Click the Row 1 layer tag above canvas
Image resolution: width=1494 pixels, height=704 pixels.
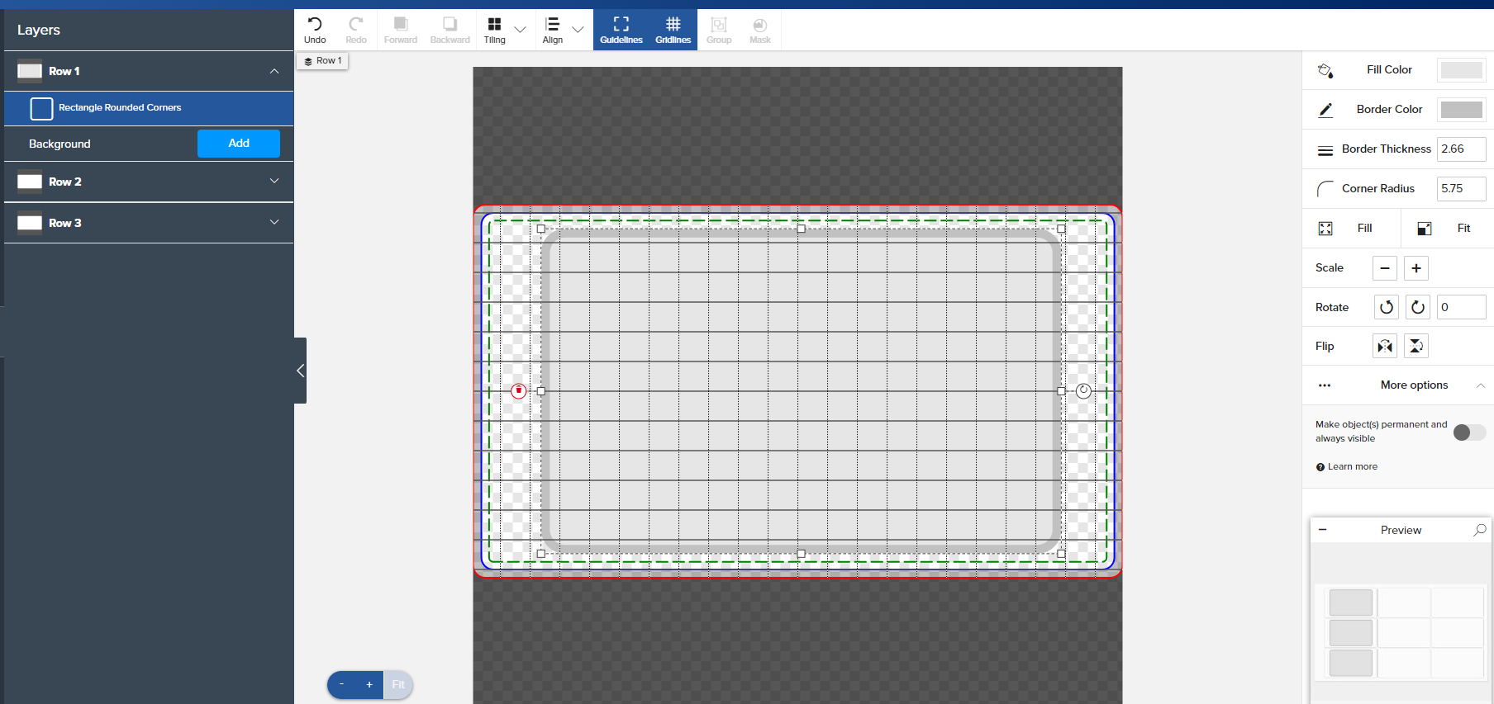(x=323, y=61)
